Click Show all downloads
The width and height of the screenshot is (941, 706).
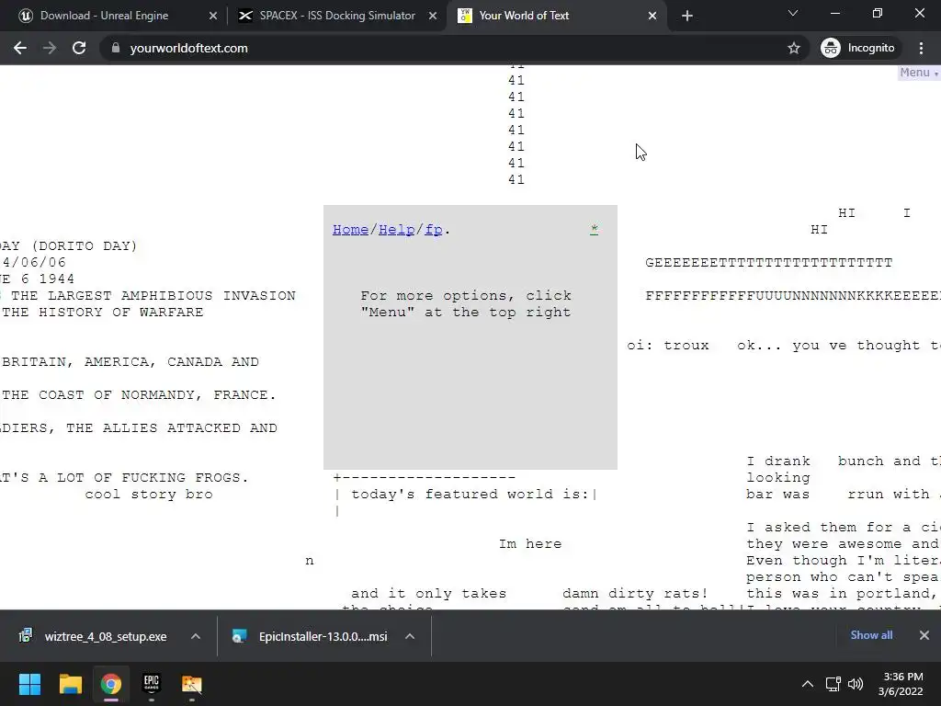(871, 635)
